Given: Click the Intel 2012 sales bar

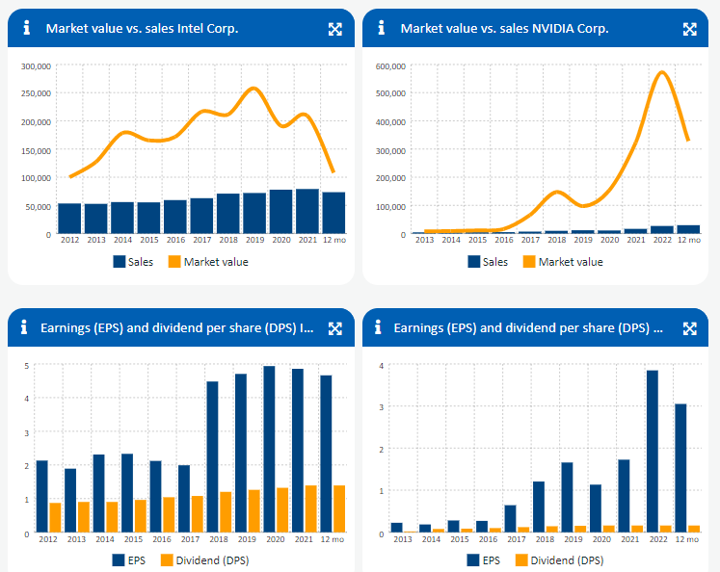Looking at the screenshot, I should click(69, 219).
